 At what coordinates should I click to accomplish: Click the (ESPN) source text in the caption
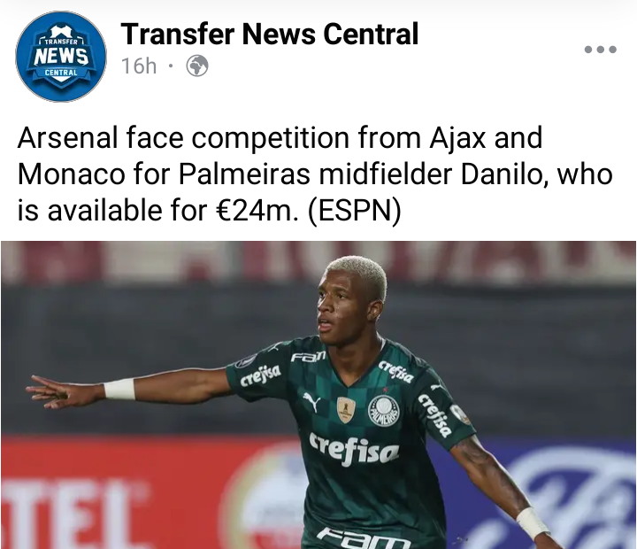pos(354,211)
